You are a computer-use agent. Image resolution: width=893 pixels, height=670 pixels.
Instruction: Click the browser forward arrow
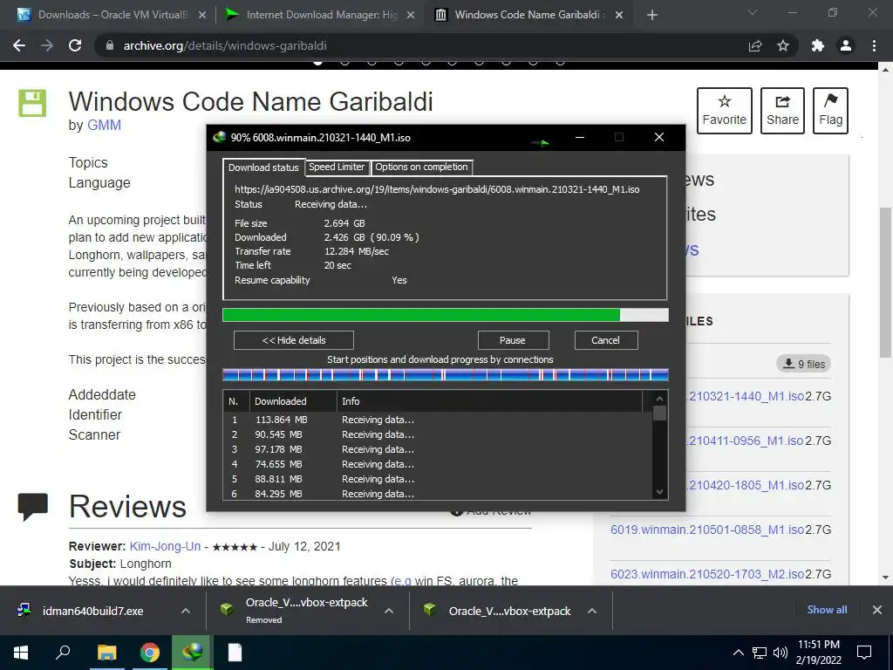[47, 45]
